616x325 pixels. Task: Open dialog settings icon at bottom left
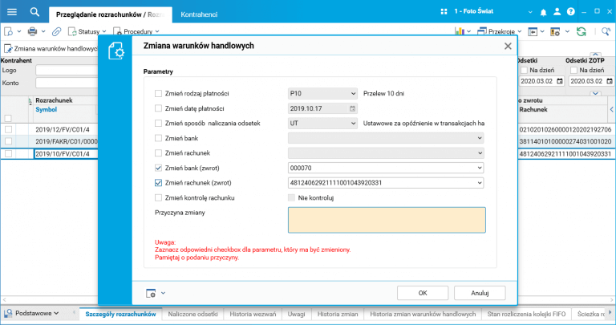coord(151,293)
